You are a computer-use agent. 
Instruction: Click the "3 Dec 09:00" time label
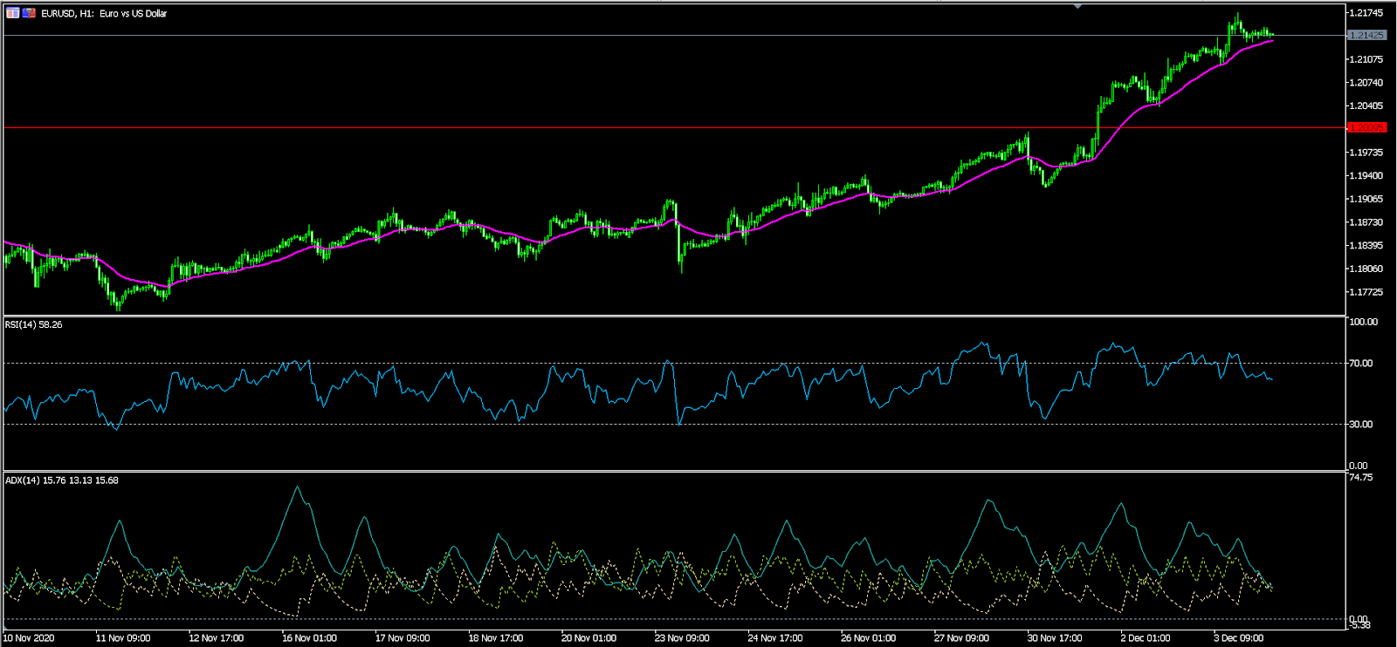[x=1239, y=638]
